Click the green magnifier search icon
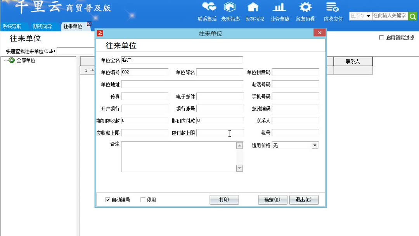 tap(412, 16)
